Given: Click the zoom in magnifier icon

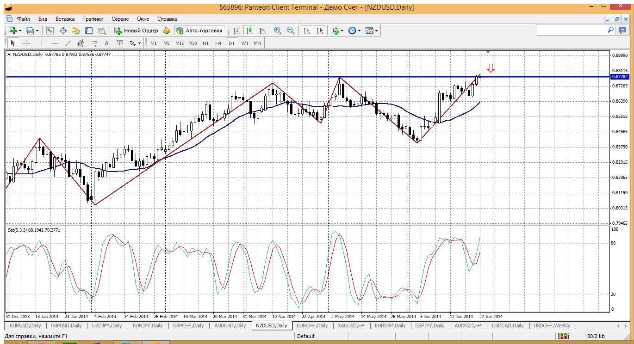Looking at the screenshot, I should [x=278, y=31].
